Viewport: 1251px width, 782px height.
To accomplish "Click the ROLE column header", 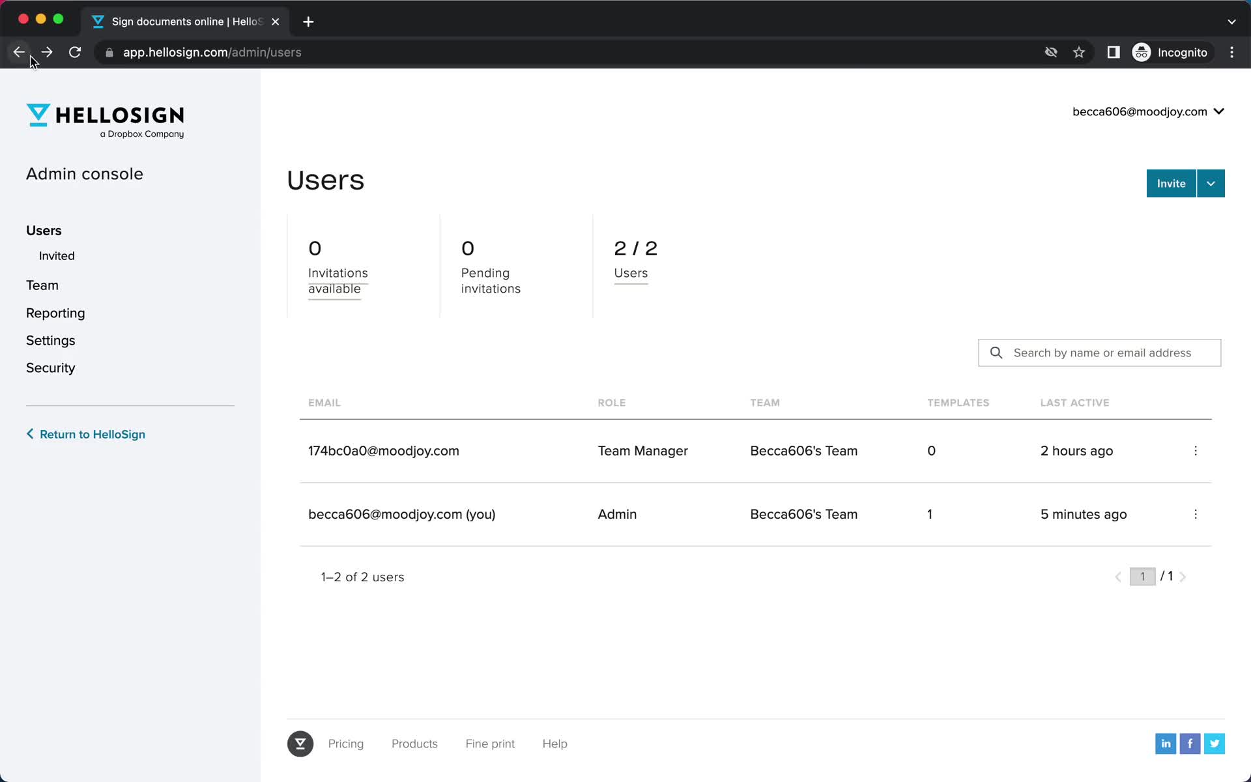I will (612, 403).
